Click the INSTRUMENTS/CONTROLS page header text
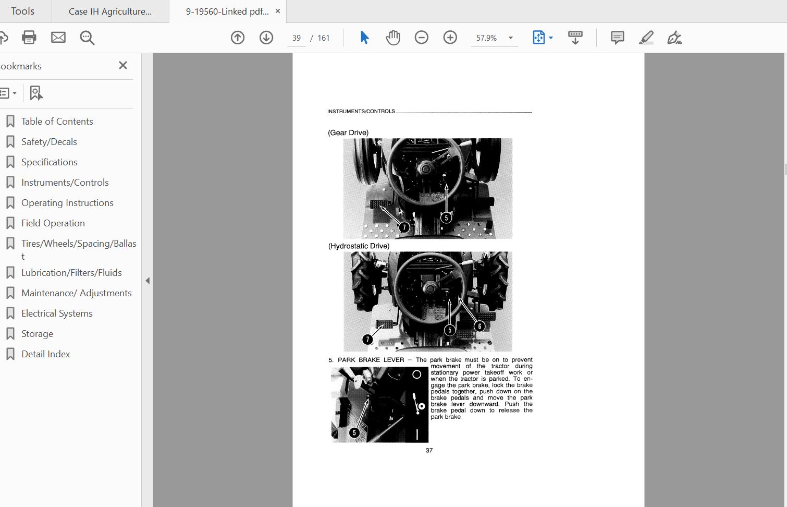 coord(361,111)
